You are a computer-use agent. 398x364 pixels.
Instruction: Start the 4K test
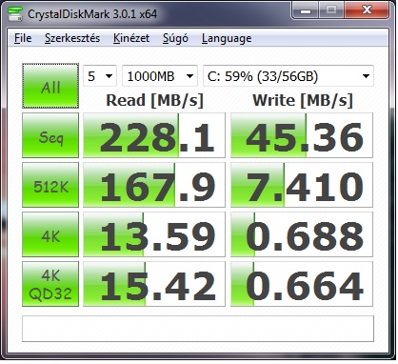(50, 234)
